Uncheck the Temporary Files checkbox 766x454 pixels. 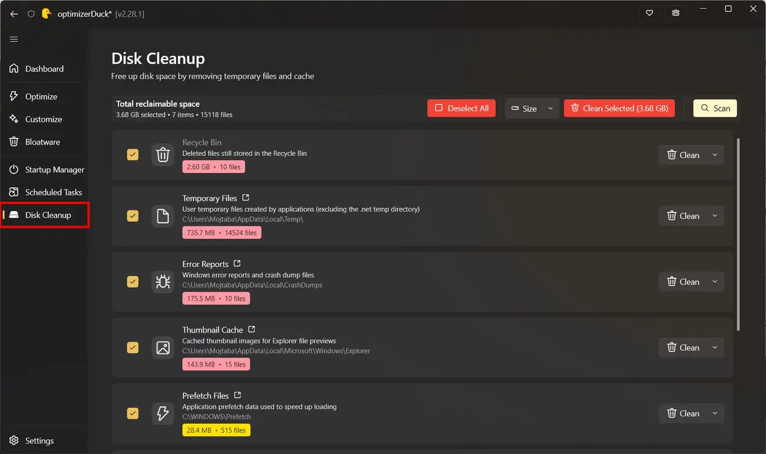tap(133, 216)
